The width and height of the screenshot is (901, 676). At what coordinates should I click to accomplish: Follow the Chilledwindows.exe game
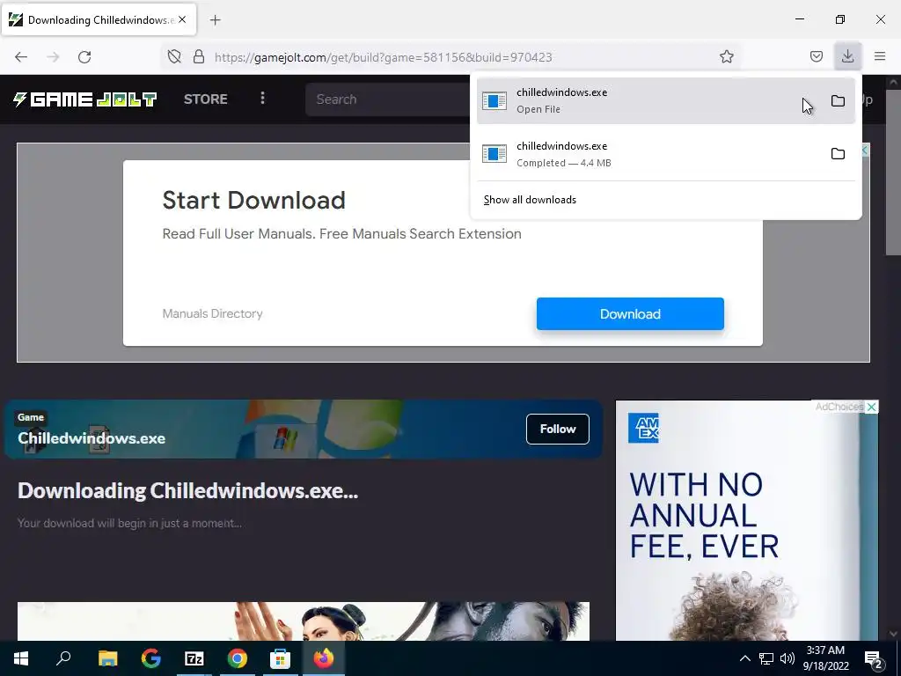click(x=557, y=429)
